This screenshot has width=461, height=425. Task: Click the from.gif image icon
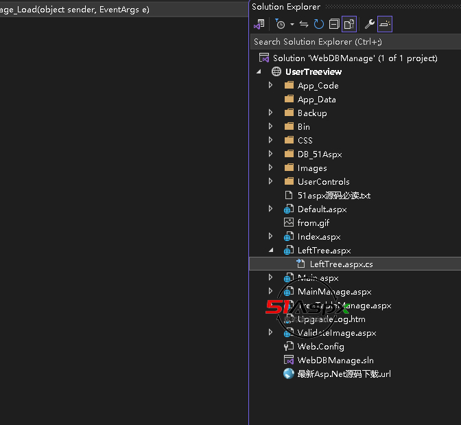(289, 223)
